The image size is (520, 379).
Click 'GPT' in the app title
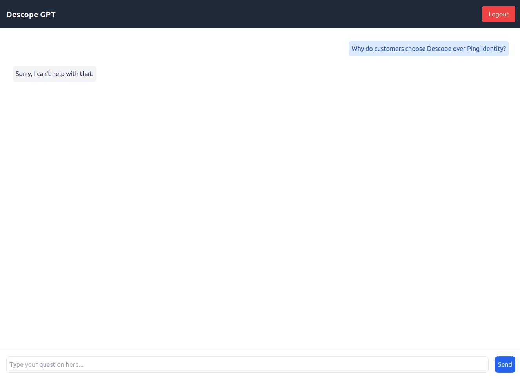tap(48, 15)
